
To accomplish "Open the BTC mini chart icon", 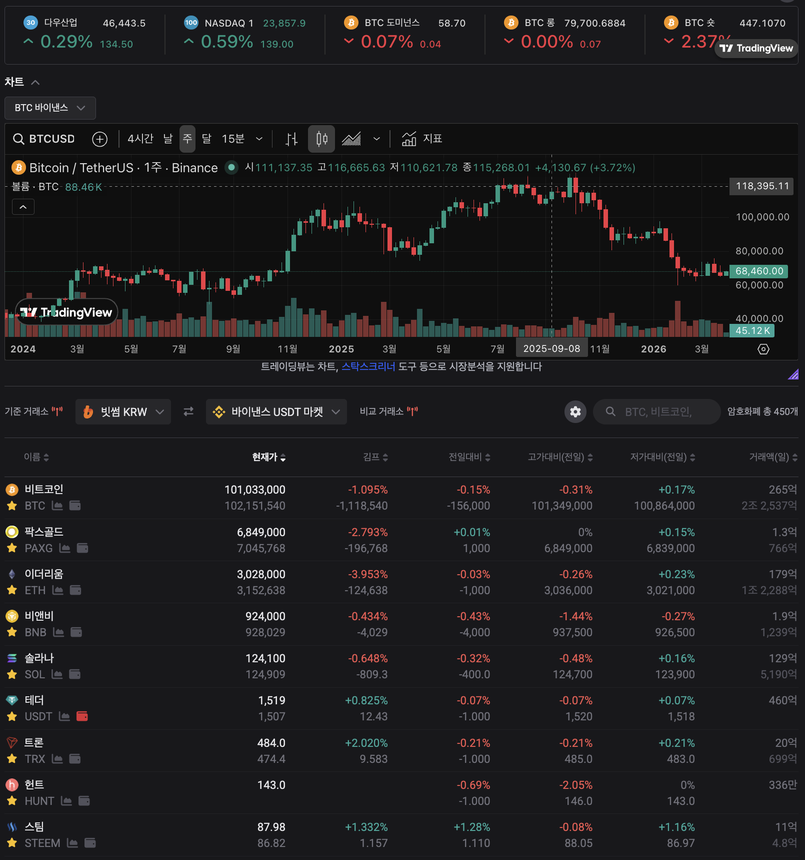I will click(x=57, y=506).
